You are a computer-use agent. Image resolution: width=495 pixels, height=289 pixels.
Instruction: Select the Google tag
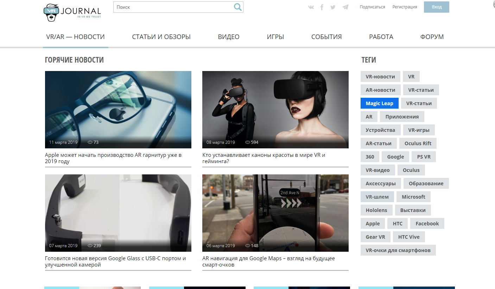(x=396, y=157)
